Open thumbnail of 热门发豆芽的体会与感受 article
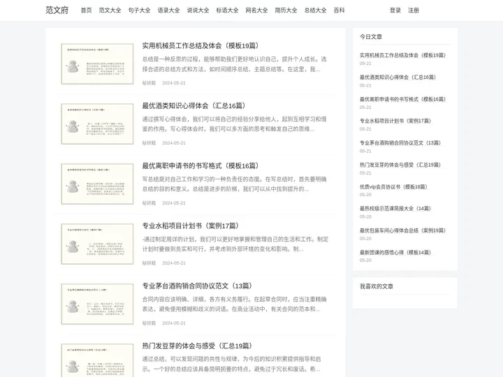The height and width of the screenshot is (377, 503). click(x=97, y=360)
